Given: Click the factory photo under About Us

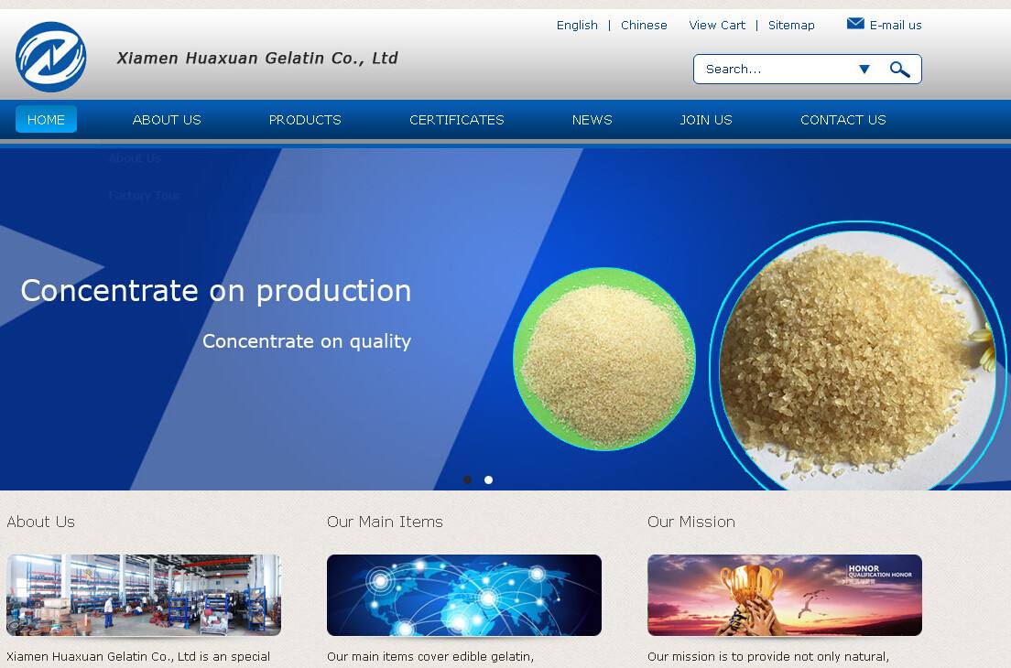Looking at the screenshot, I should click(x=144, y=595).
